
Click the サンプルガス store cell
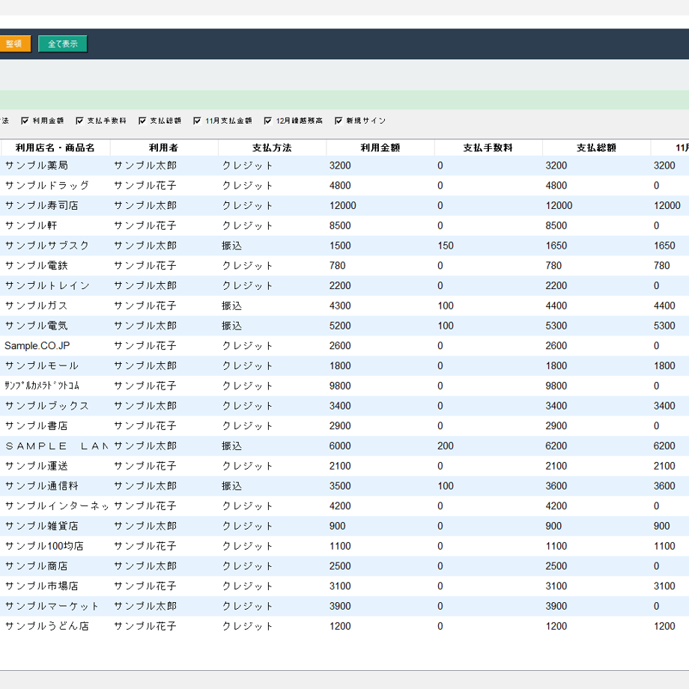click(37, 306)
